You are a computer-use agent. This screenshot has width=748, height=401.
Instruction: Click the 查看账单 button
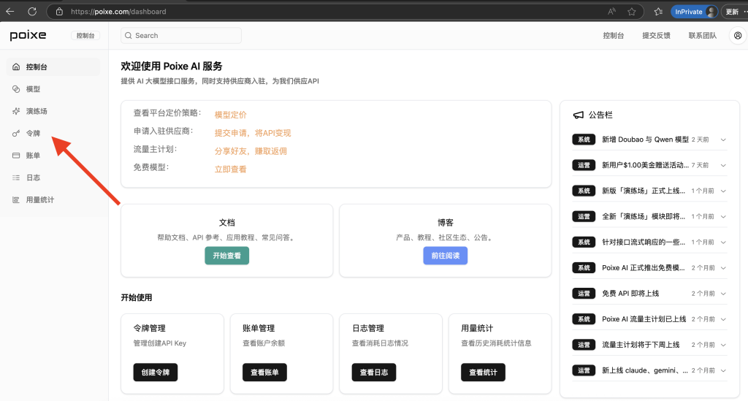(264, 373)
